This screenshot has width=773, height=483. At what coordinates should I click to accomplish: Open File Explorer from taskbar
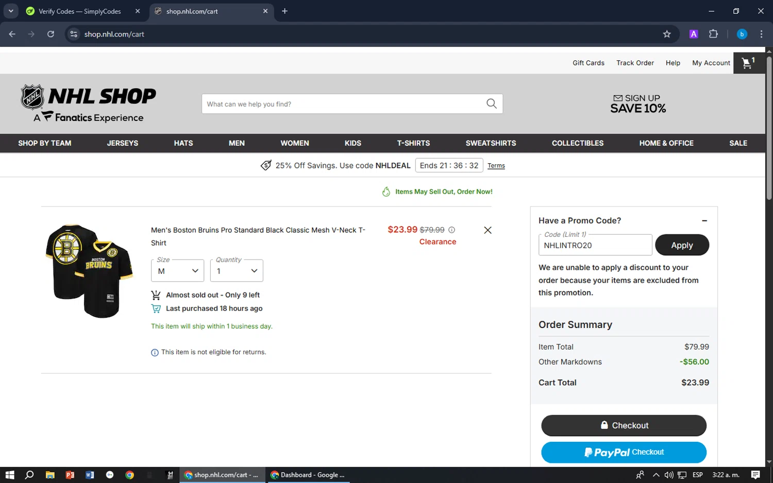point(50,475)
